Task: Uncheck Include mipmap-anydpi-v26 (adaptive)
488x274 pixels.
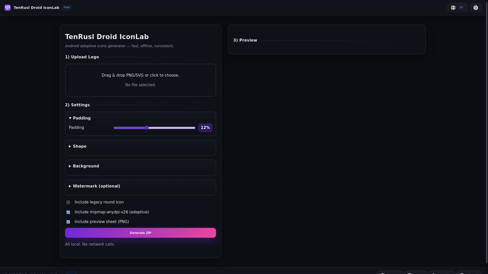Action: coord(68,212)
